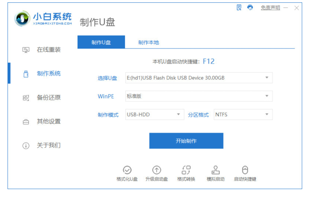Switch to the 制作本地 tab
320x197 pixels.
(148, 42)
